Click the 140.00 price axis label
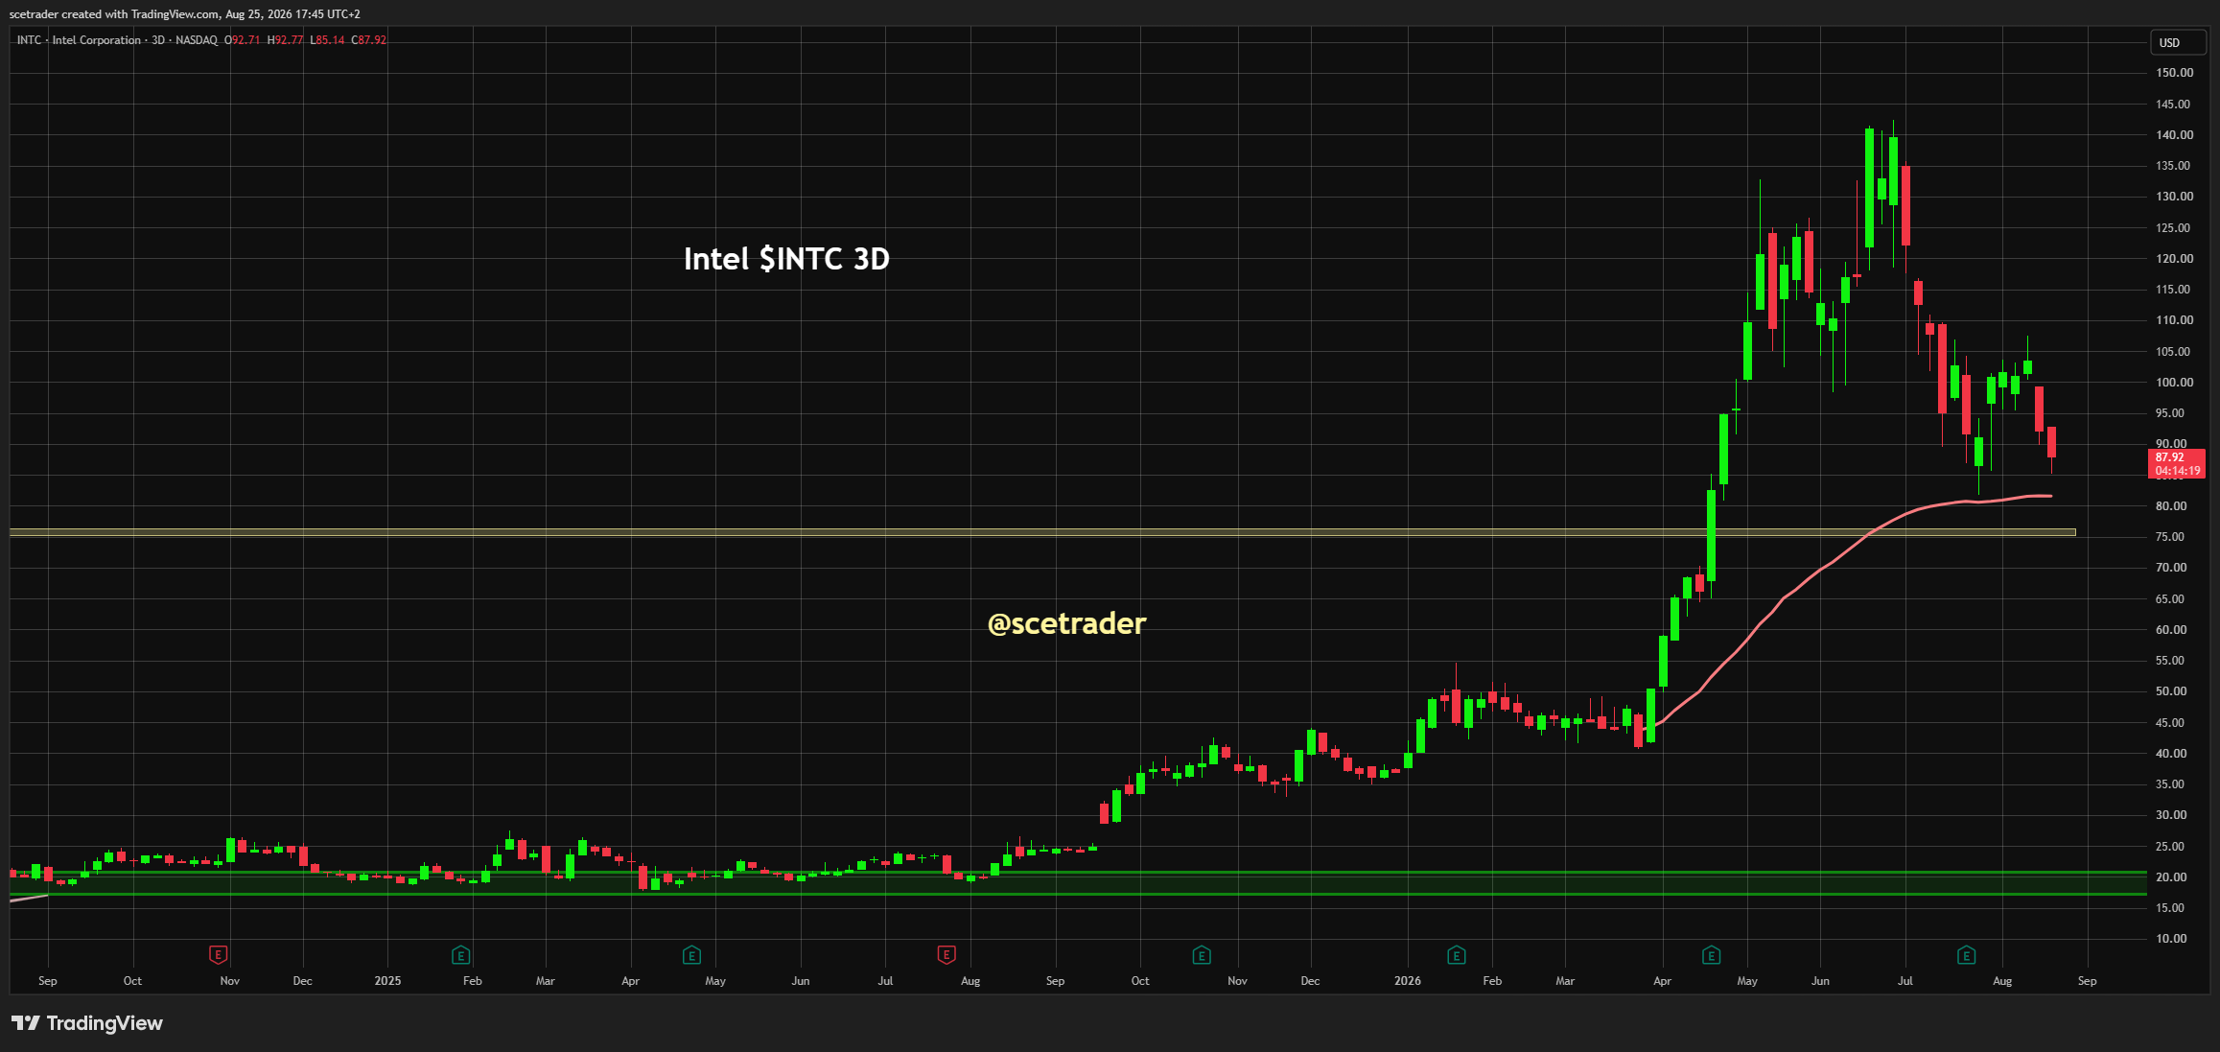This screenshot has height=1052, width=2220. (x=2174, y=135)
